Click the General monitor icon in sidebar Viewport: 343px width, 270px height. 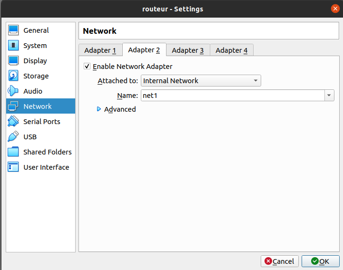tap(14, 30)
